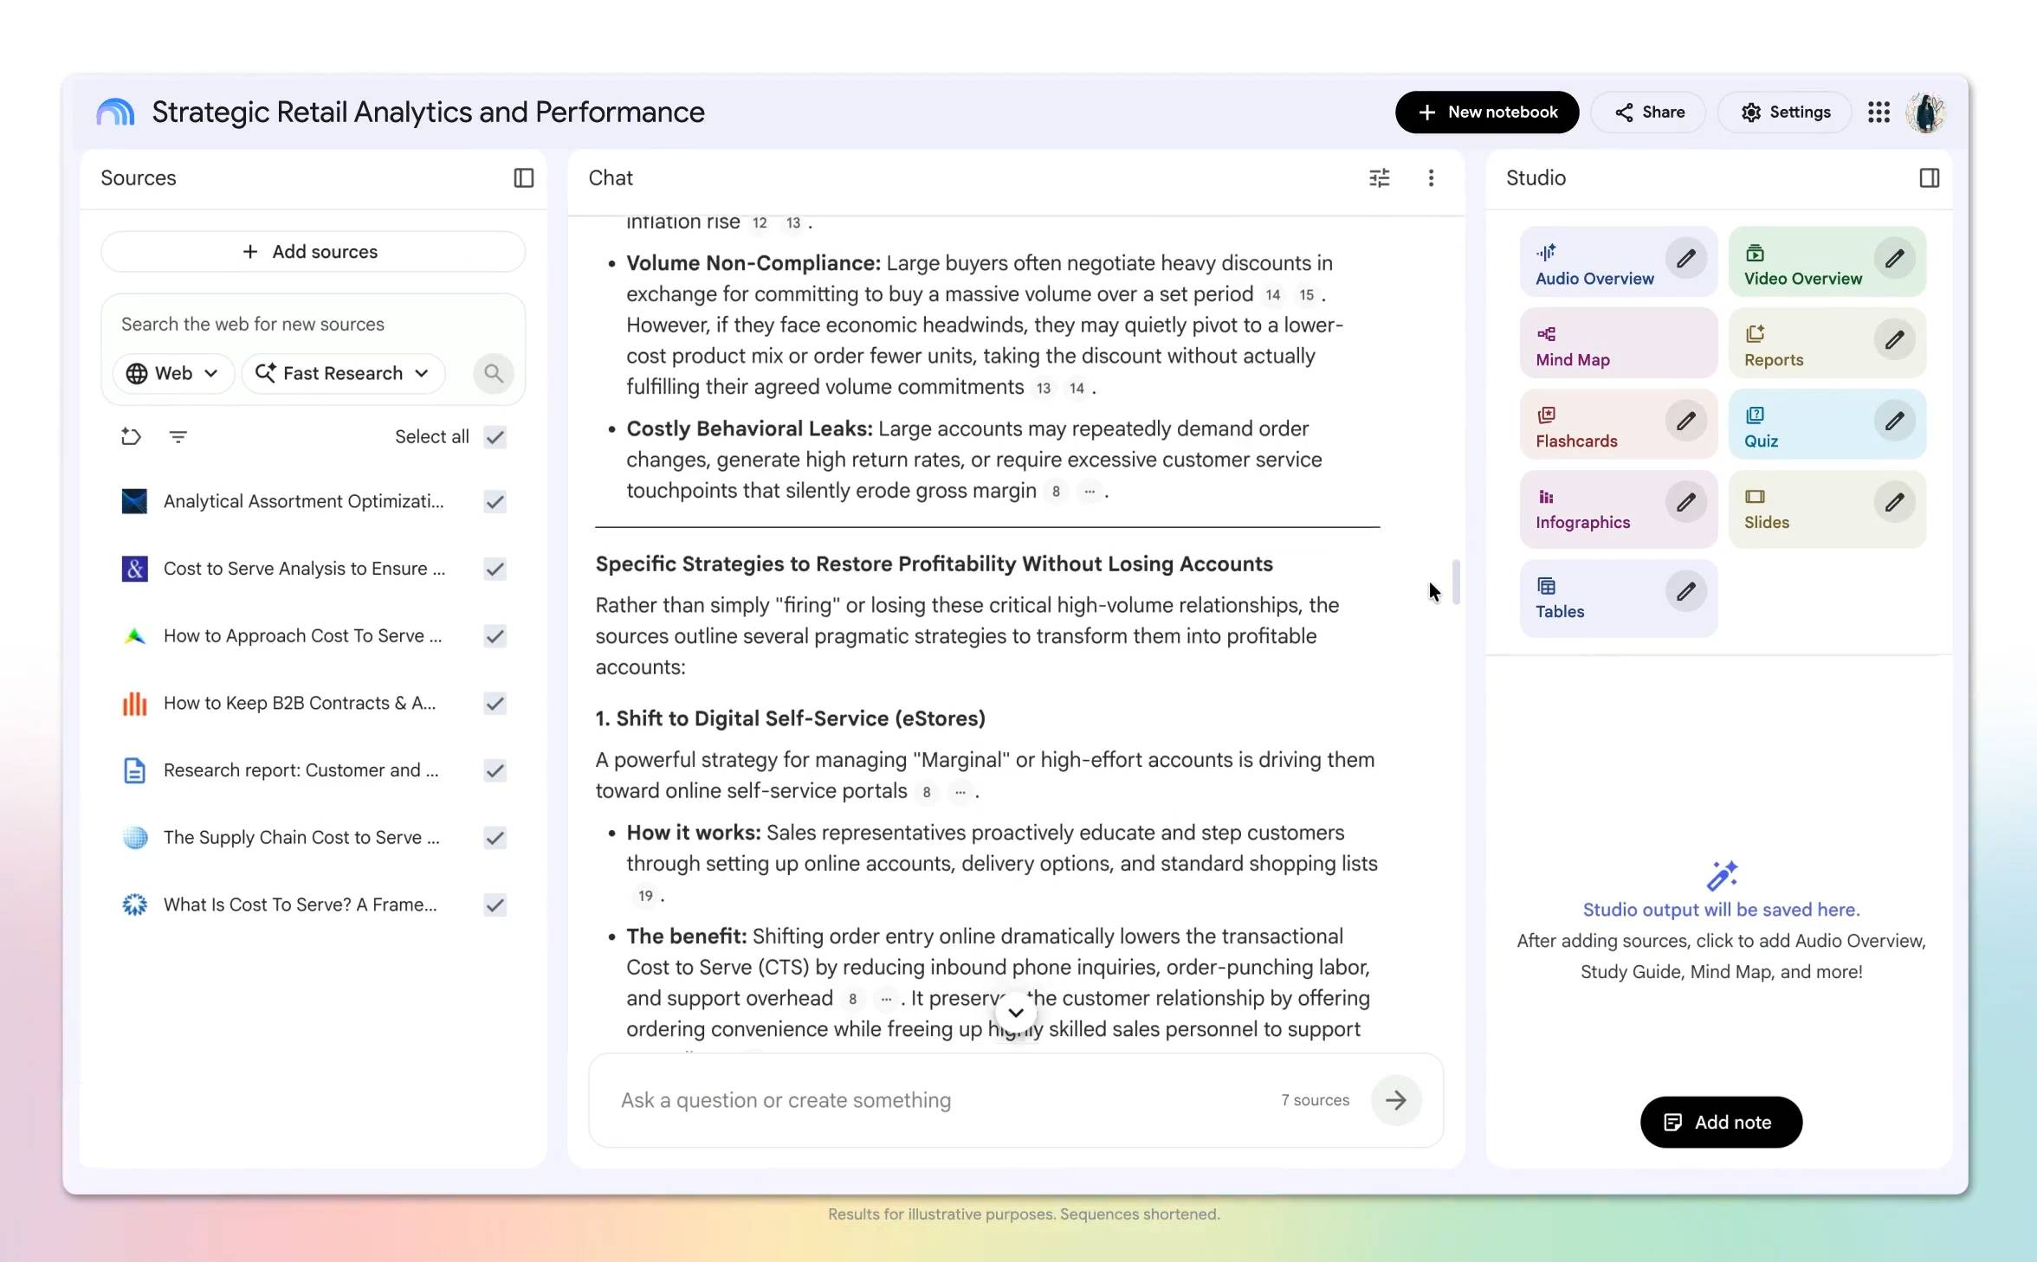Open citation 19 in the How it works bullet

point(645,896)
